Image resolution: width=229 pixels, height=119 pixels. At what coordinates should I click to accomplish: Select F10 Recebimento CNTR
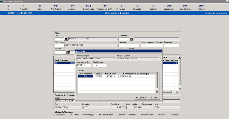(x=105, y=7)
